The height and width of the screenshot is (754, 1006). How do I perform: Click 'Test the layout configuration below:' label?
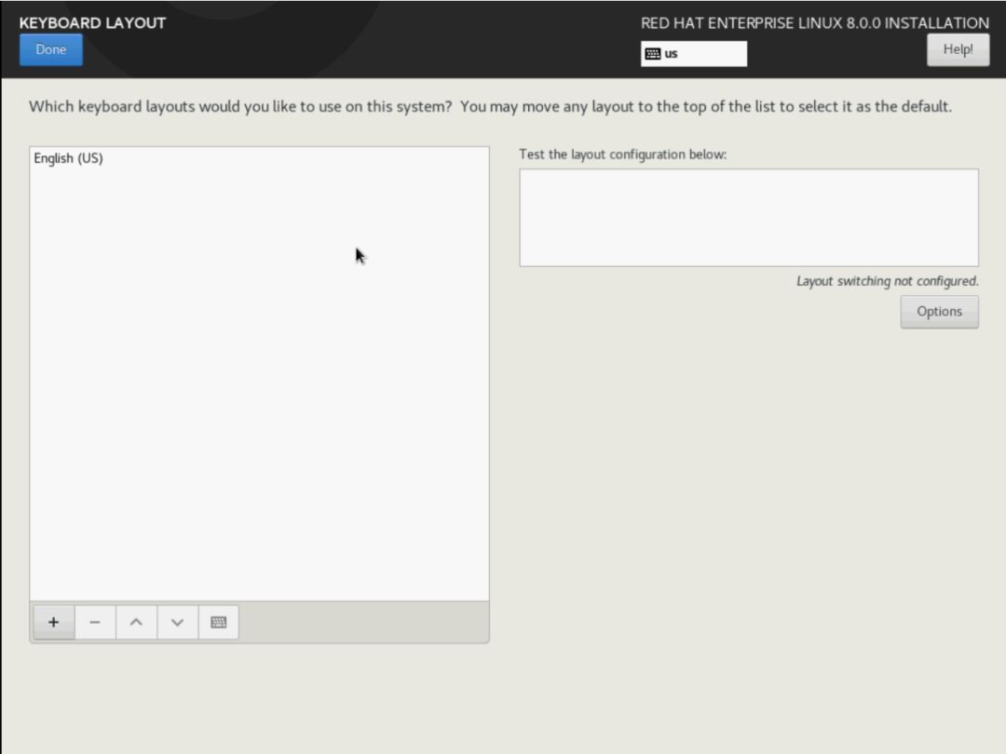[x=622, y=155]
